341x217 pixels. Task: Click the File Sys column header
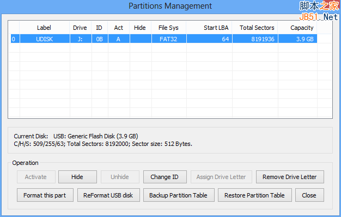[x=168, y=28]
